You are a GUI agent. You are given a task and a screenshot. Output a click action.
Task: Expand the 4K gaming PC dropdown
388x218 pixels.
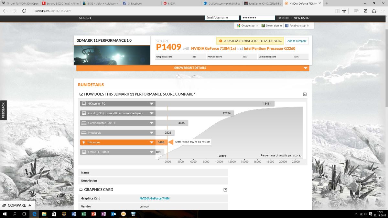[151, 104]
